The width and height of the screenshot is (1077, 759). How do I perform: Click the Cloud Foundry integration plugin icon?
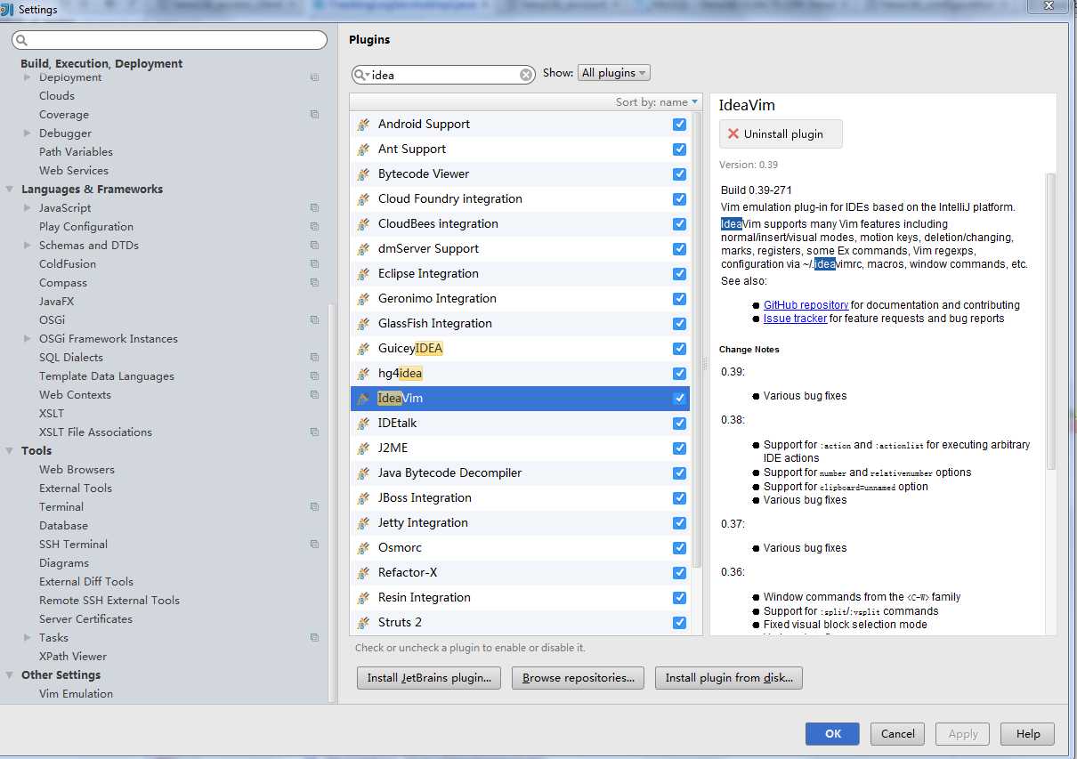tap(363, 199)
